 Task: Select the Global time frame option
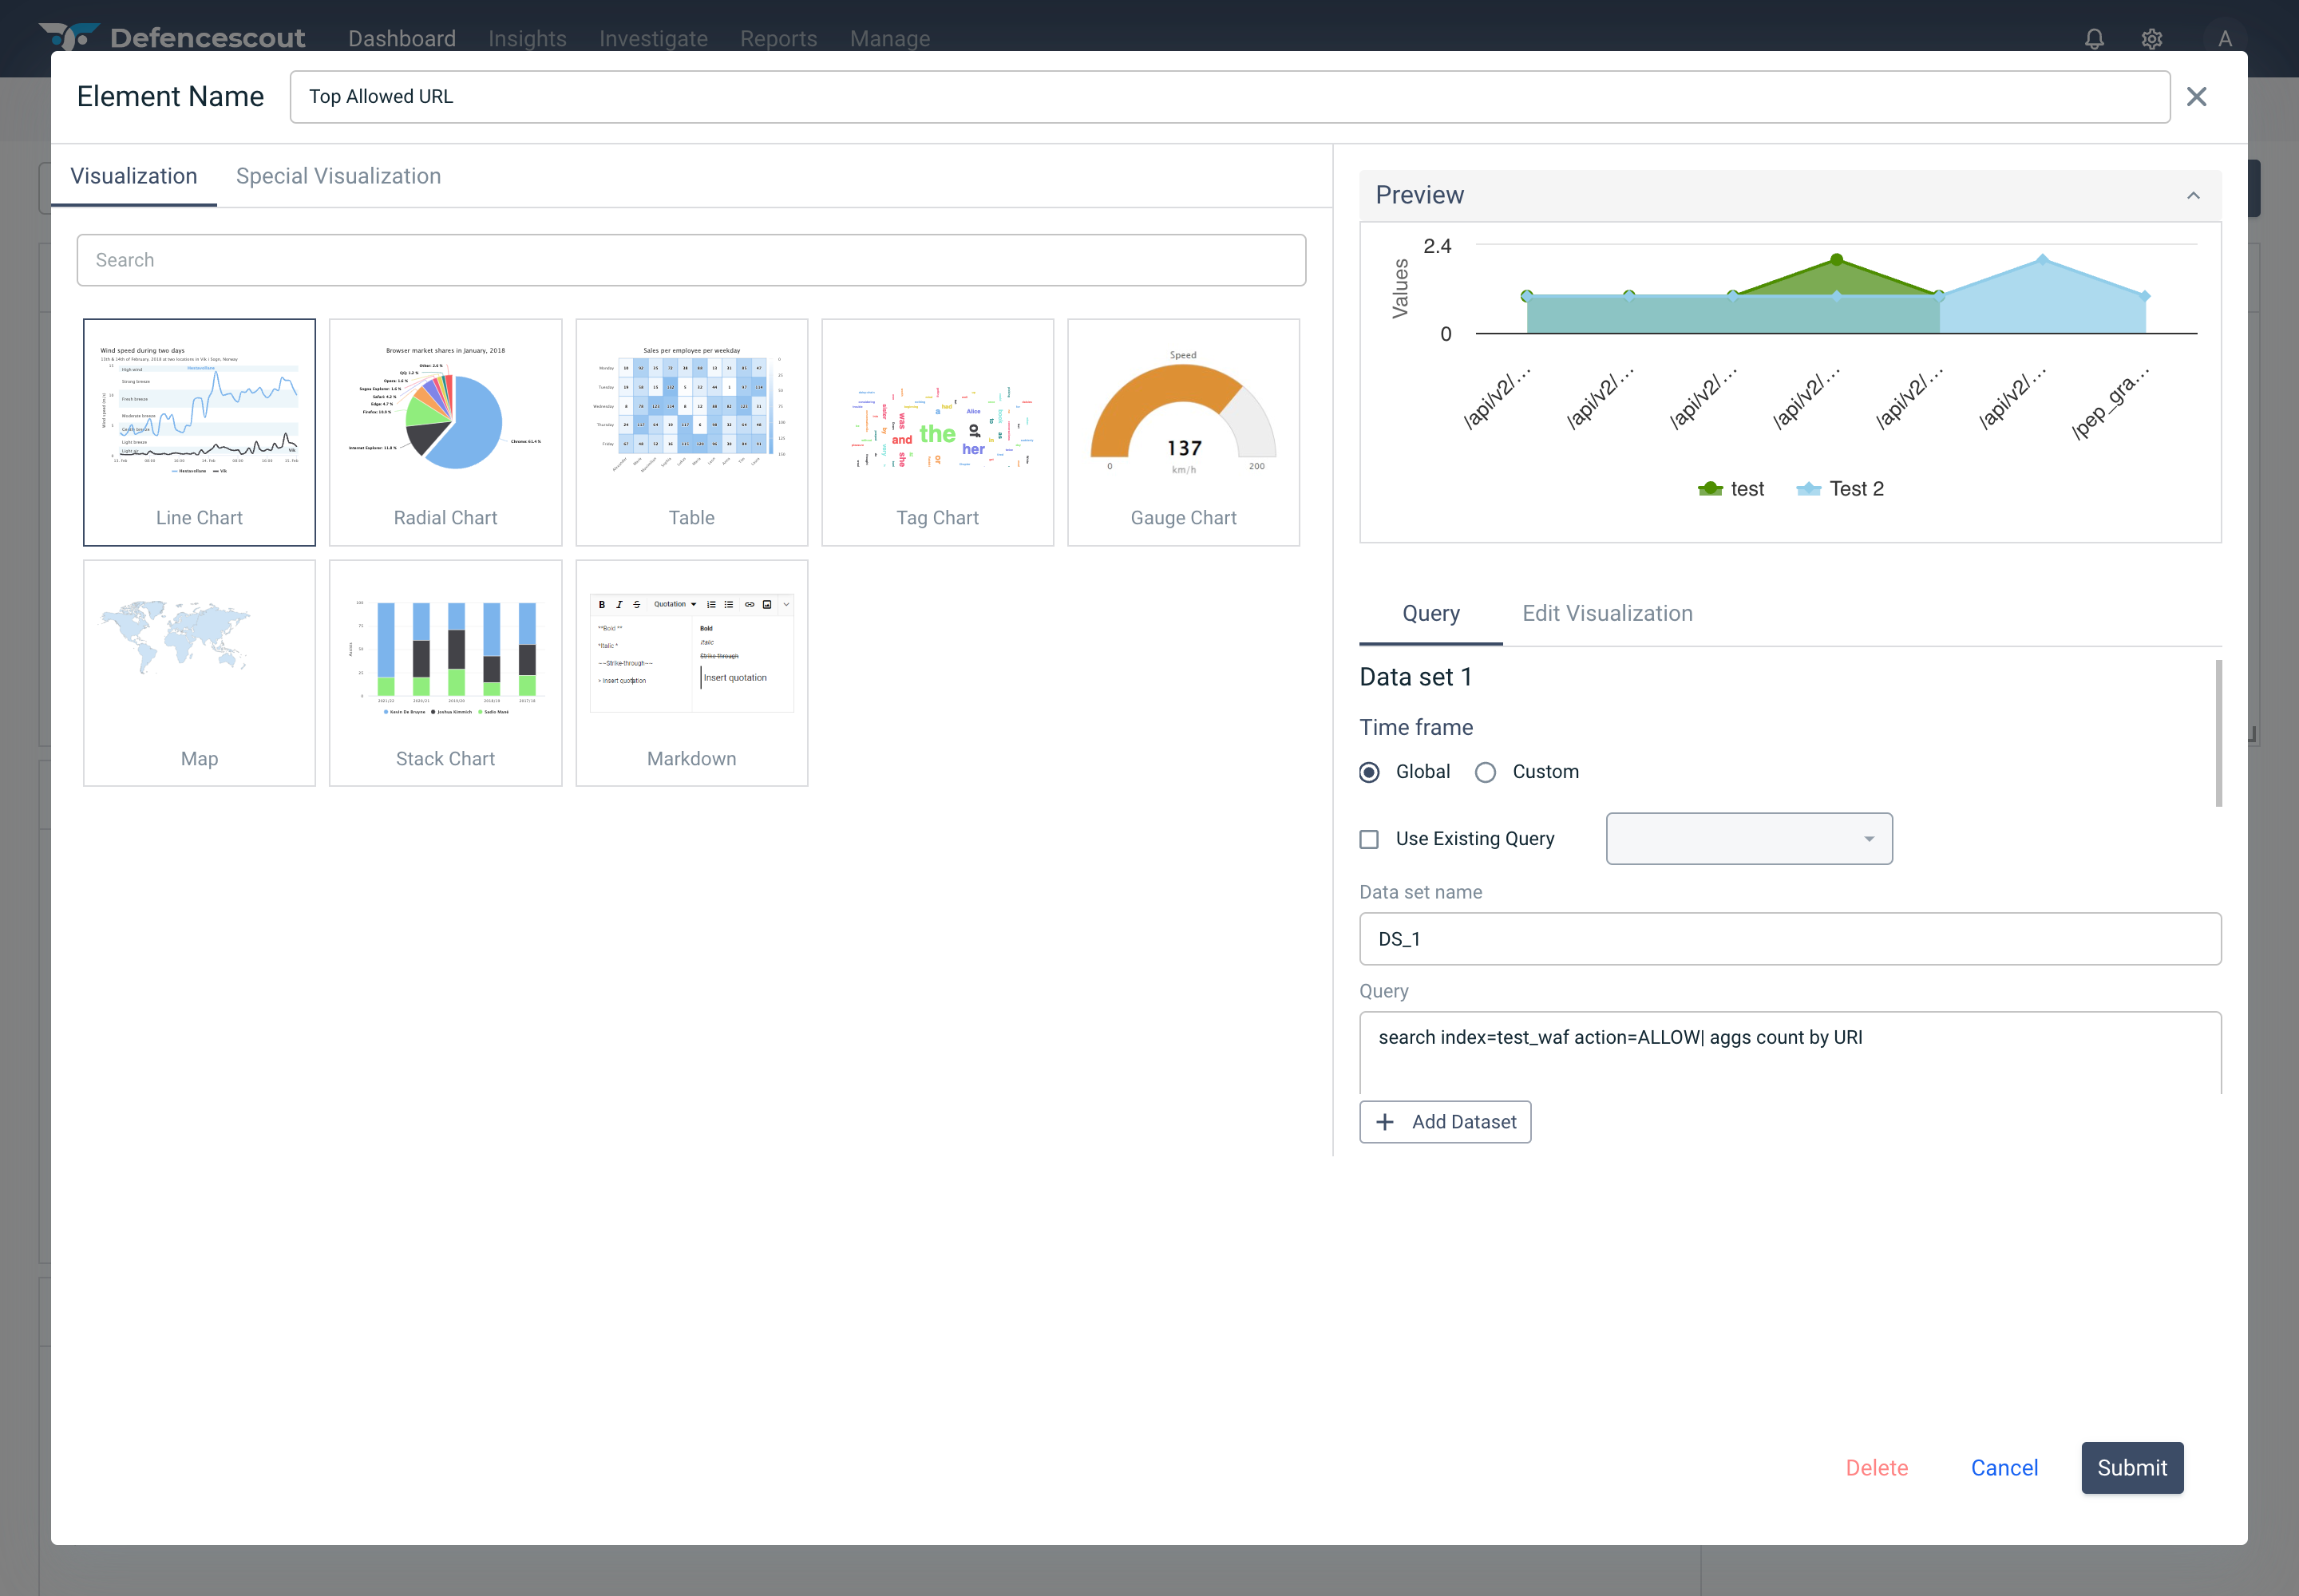click(x=1370, y=772)
